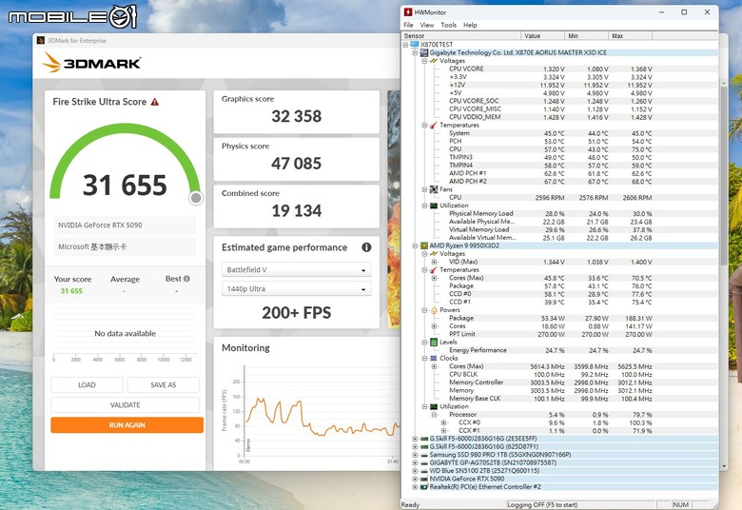This screenshot has height=510, width=742.
Task: Open the 1440p Ultra resolution dropdown
Action: 296,289
